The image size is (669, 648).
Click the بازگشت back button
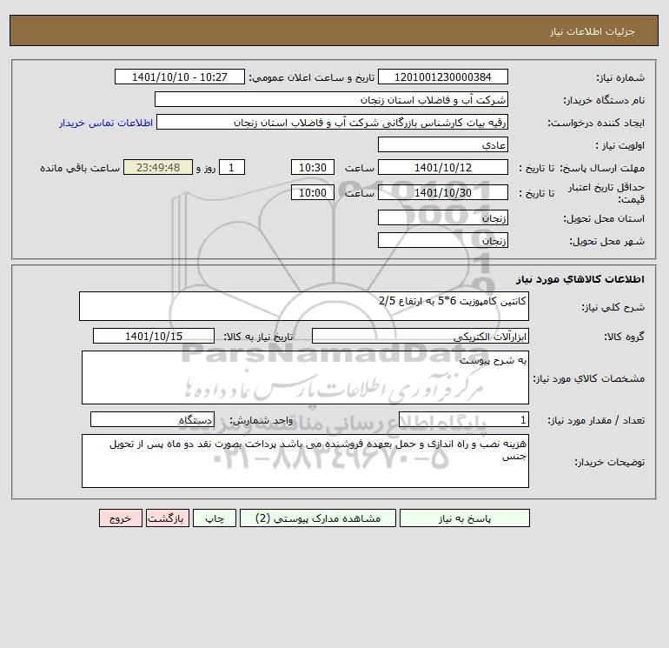(x=167, y=518)
